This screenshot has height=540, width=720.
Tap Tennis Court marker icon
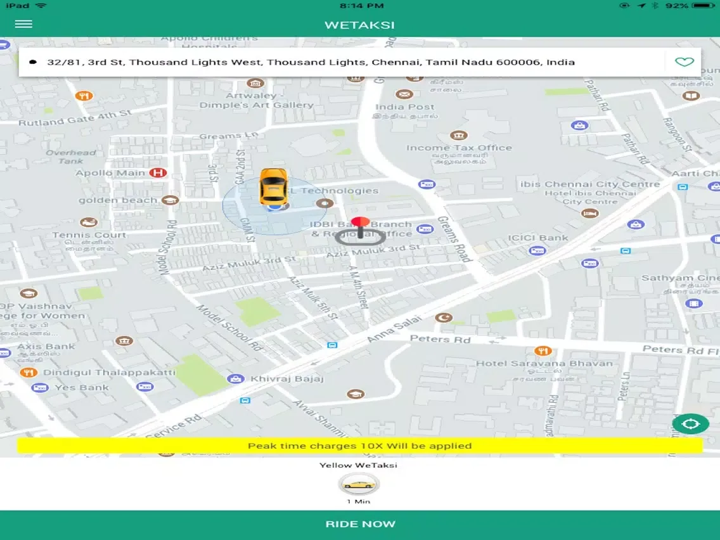88,222
